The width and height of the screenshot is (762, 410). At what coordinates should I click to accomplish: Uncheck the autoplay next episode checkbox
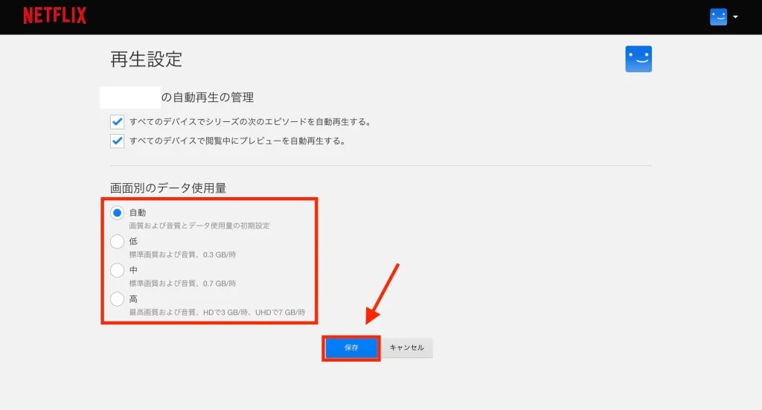click(117, 121)
